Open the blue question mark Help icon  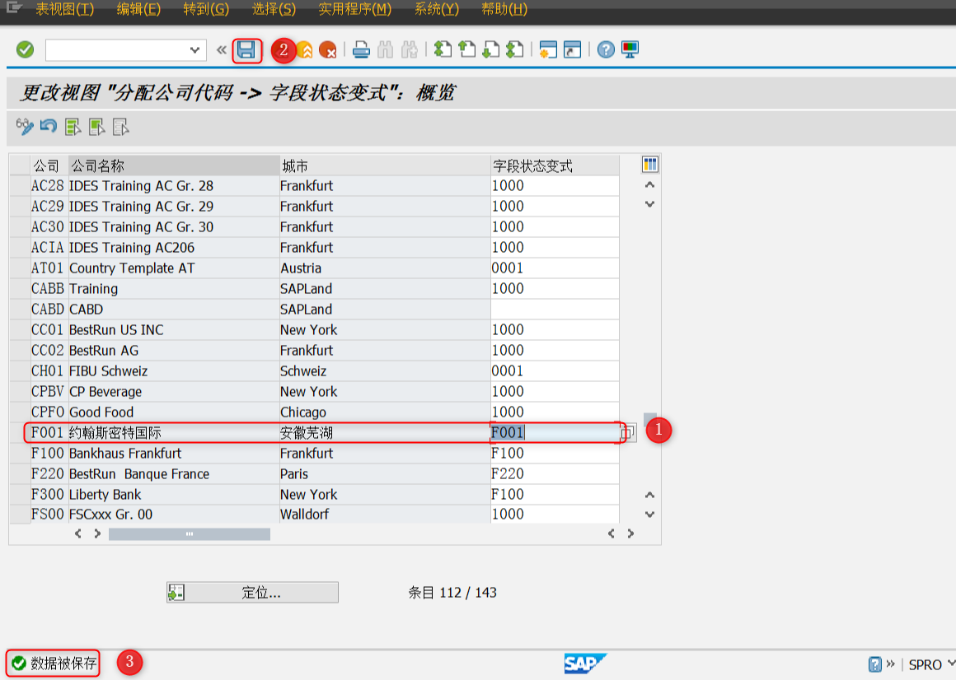click(x=606, y=49)
